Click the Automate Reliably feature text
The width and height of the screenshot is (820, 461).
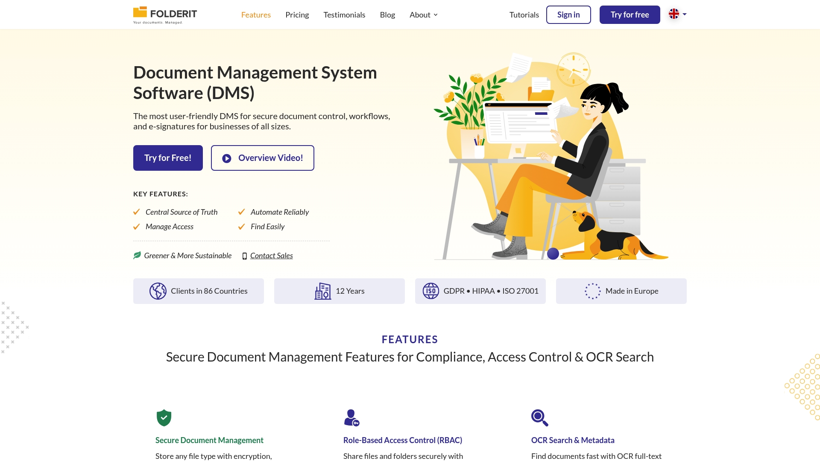[x=280, y=212]
